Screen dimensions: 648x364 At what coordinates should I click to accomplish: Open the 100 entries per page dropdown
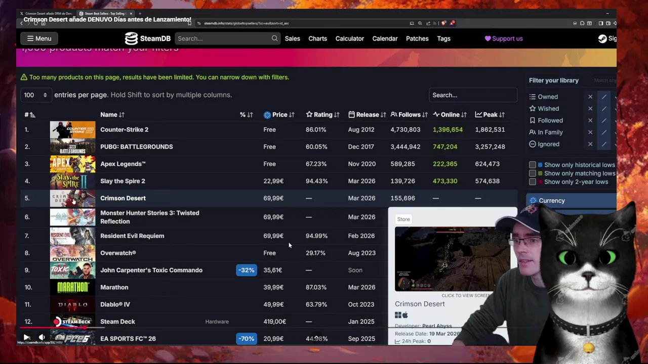tap(35, 95)
